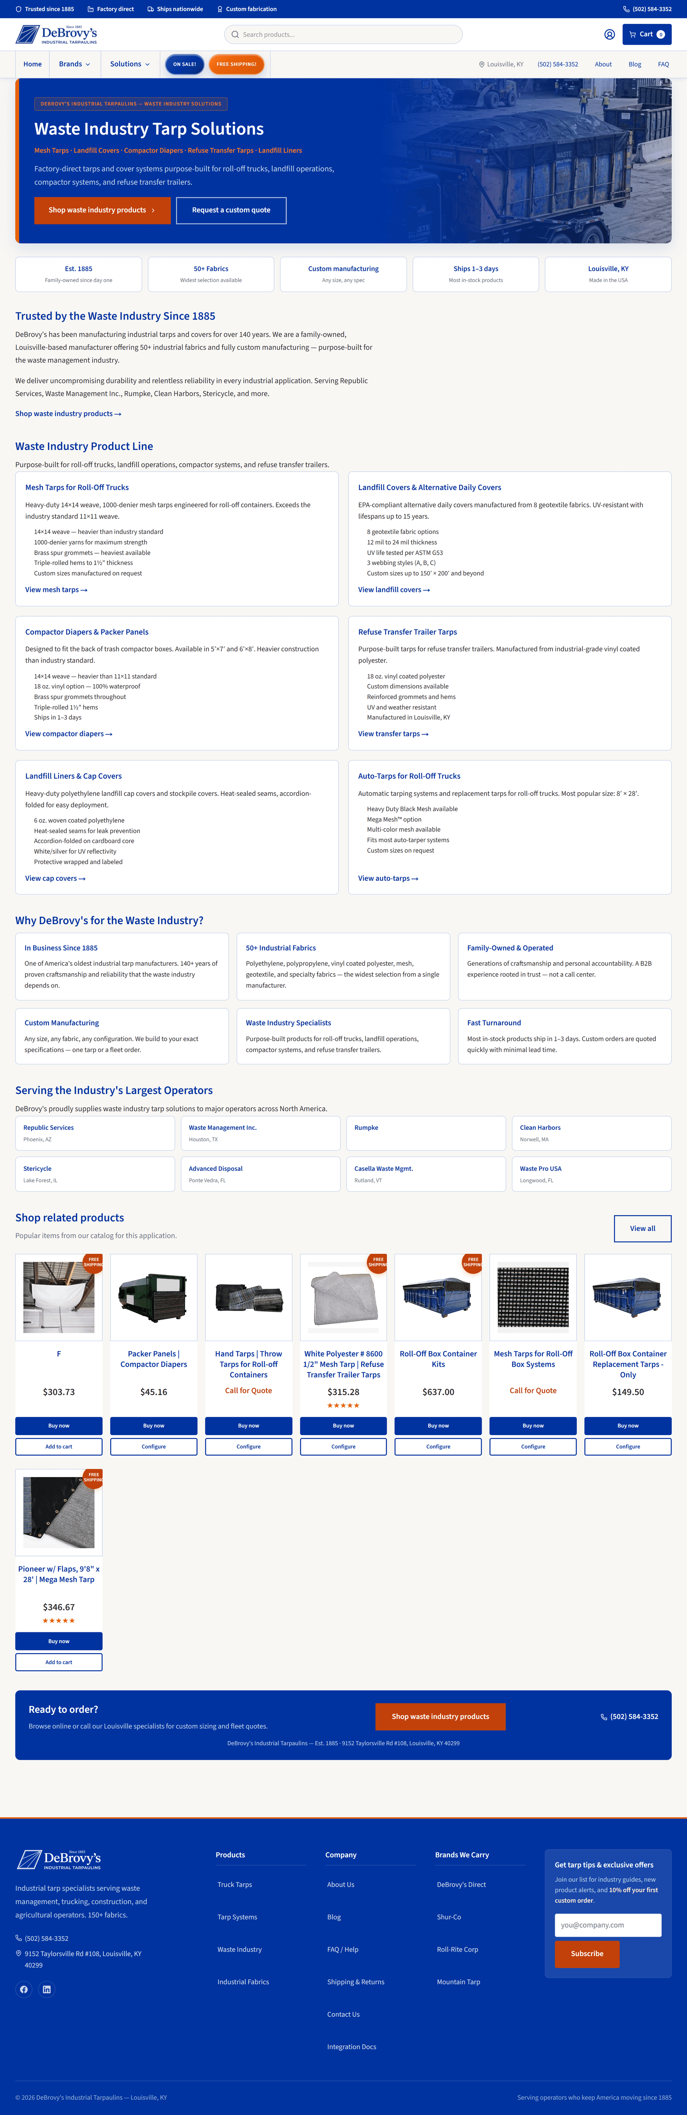
Task: Click the Ships nationwide truck icon
Action: coord(150,9)
